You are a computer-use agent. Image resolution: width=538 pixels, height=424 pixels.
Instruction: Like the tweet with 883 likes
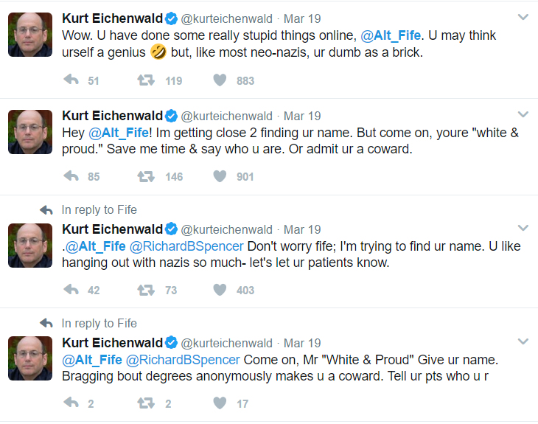click(x=220, y=80)
